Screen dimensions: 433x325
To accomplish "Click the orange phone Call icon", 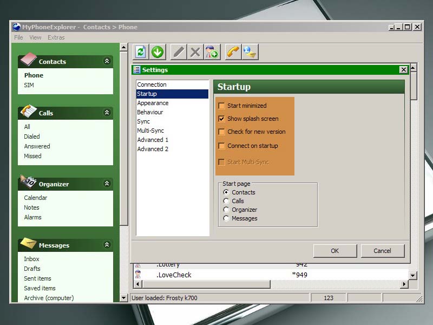I will (233, 52).
